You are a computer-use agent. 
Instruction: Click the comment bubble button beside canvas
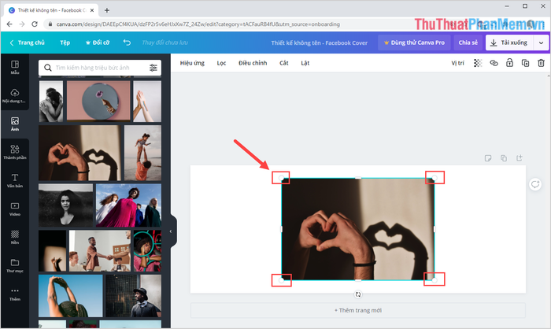click(x=535, y=184)
